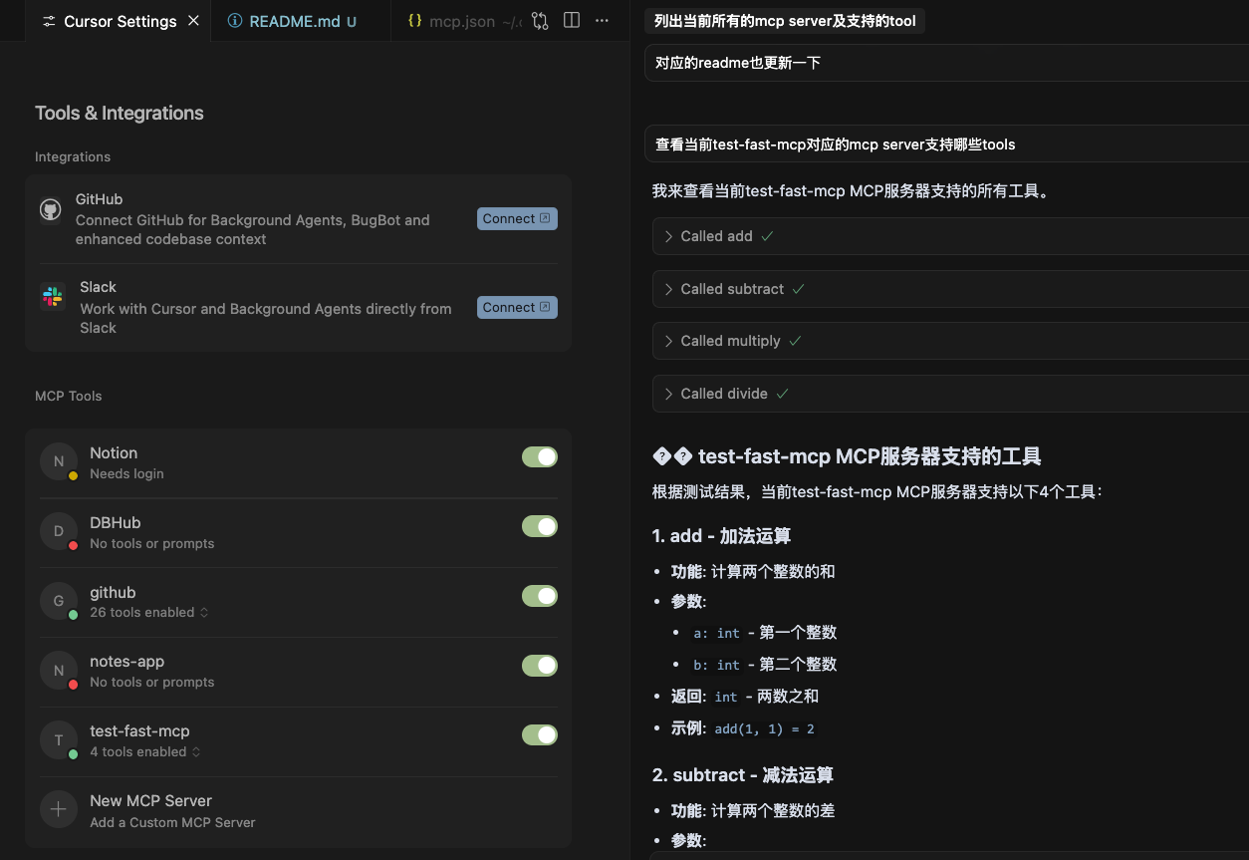Click the GitHub integration logo
Screen dimensions: 1249x860
(x=50, y=210)
